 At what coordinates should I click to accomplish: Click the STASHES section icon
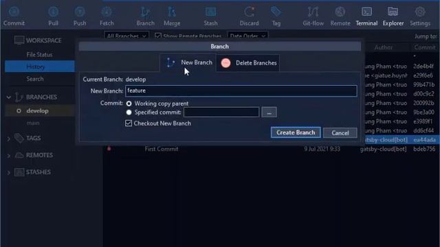click(19, 172)
